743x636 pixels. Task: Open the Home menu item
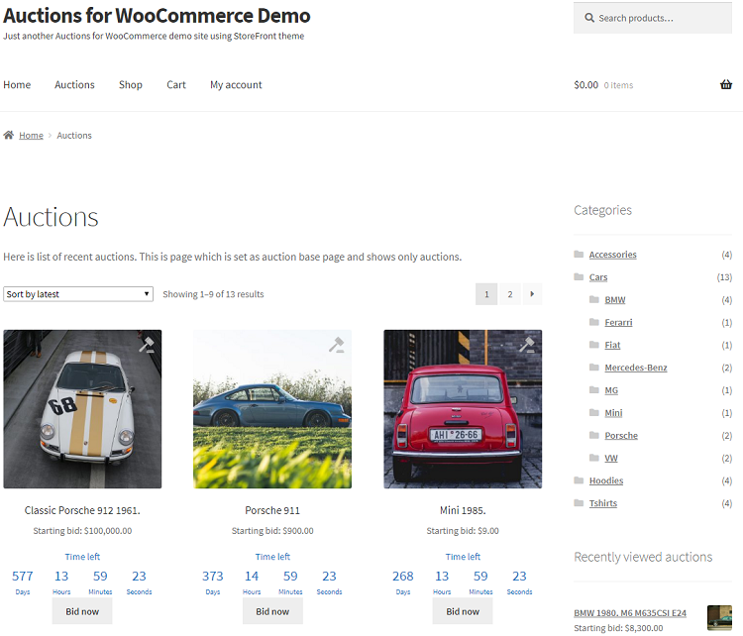(17, 85)
